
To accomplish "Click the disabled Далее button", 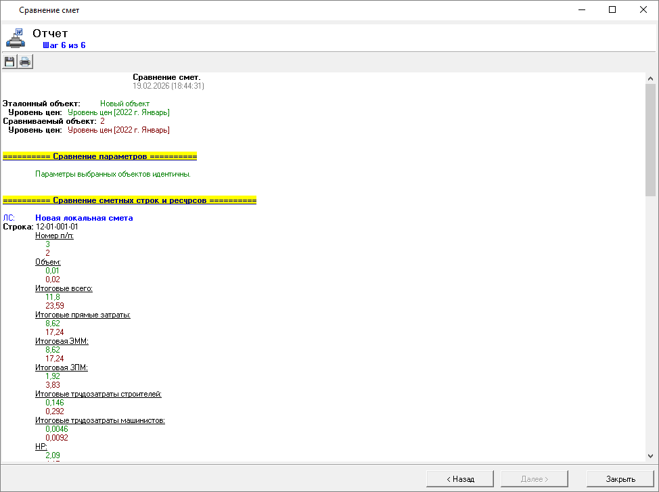I will (534, 478).
